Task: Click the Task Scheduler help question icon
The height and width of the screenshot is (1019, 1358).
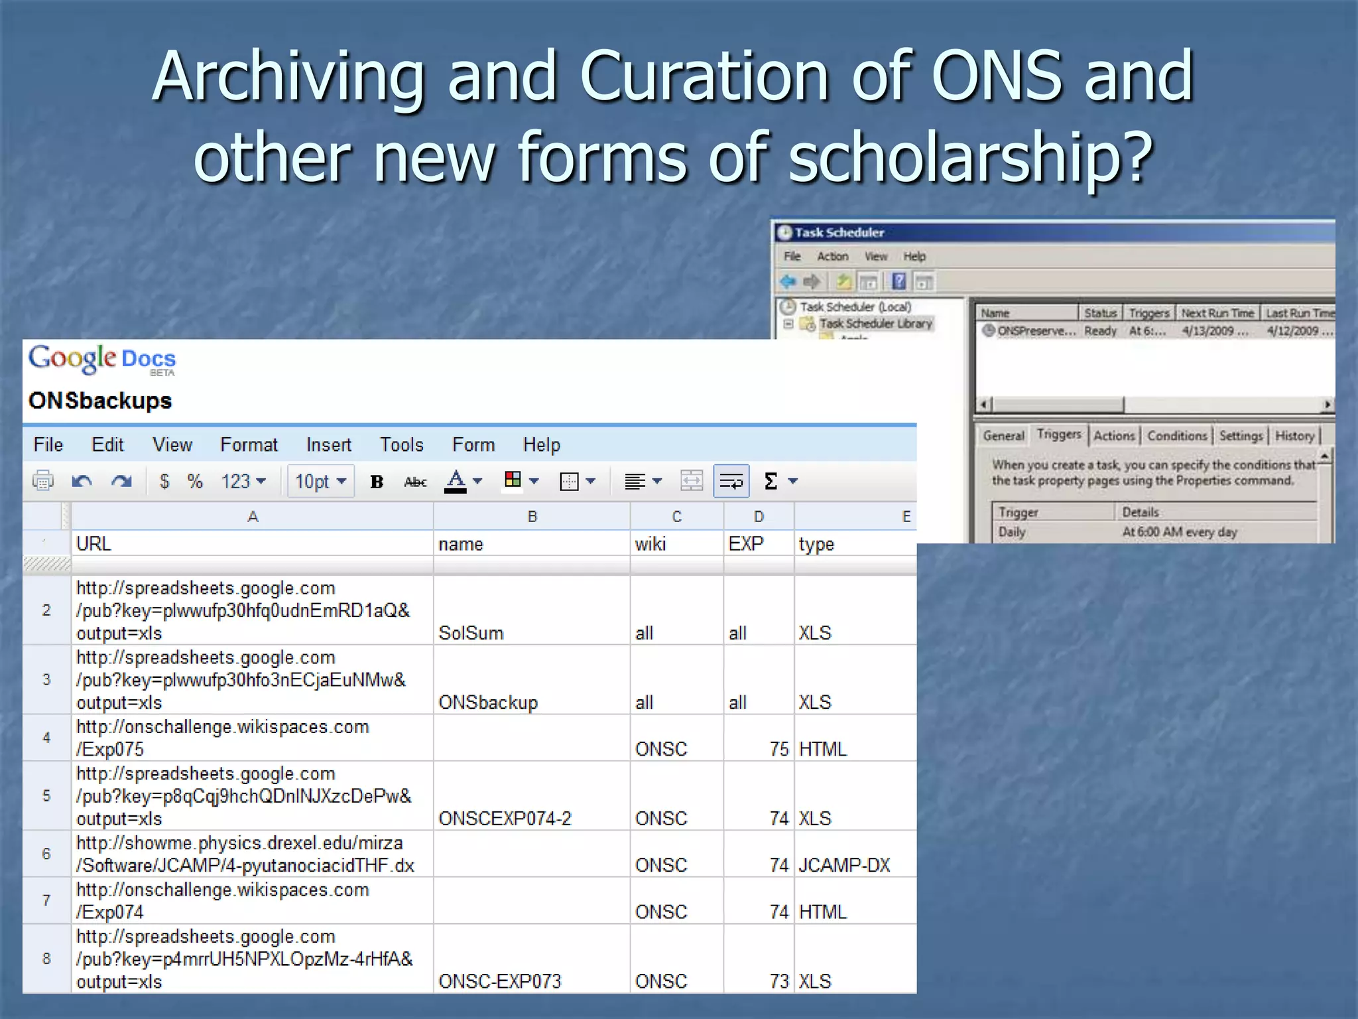Action: point(898,282)
